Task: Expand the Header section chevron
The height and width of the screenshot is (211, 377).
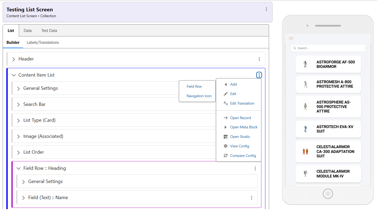Action: 14,59
